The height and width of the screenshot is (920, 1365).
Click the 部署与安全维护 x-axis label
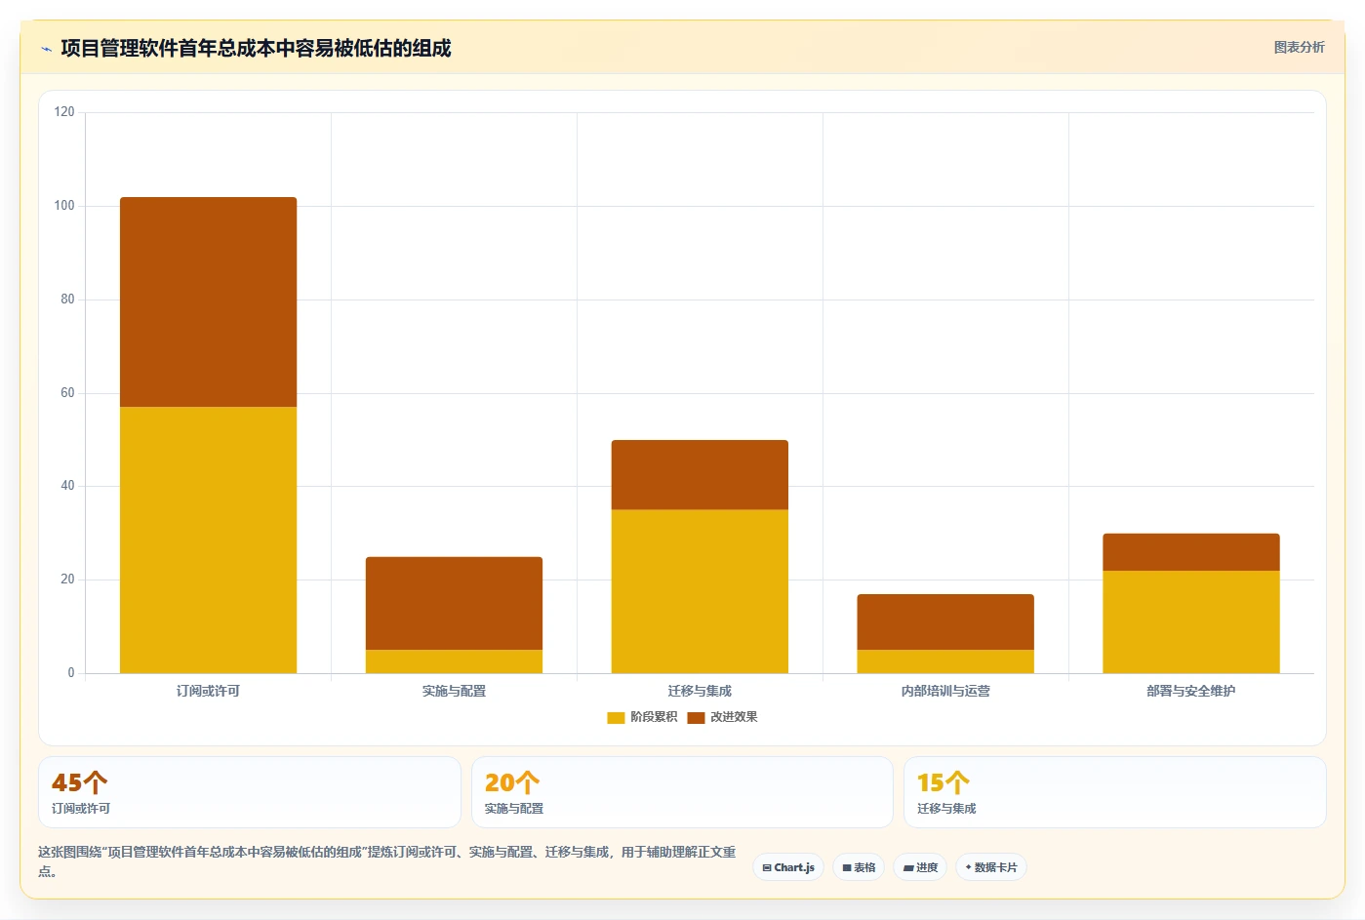coord(1191,691)
